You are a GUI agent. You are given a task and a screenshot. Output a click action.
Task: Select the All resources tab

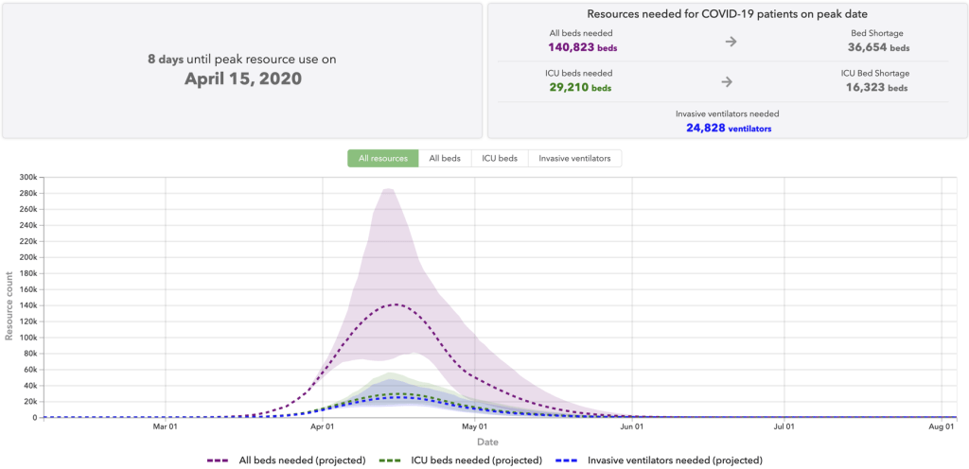point(382,158)
